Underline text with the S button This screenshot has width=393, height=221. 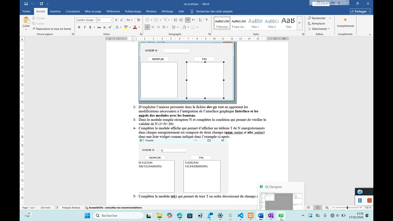[x=90, y=27]
